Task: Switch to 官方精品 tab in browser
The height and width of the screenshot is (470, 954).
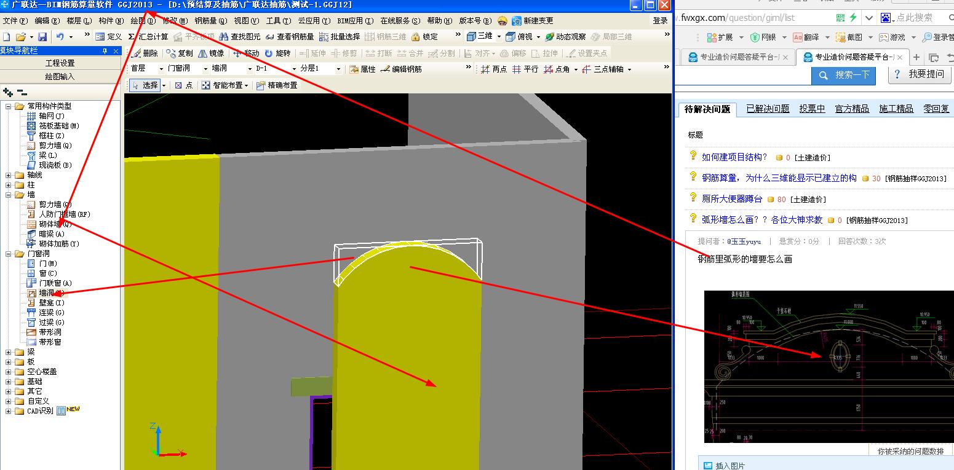Action: (852, 109)
